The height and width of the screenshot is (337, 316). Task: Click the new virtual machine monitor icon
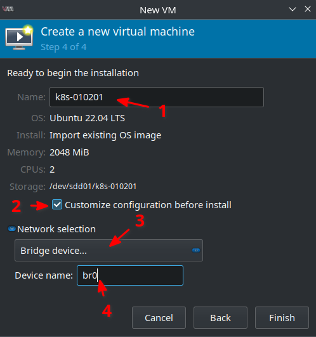[19, 37]
